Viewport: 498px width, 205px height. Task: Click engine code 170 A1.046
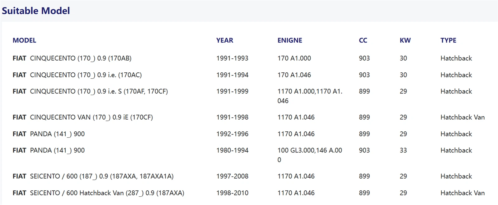point(294,75)
